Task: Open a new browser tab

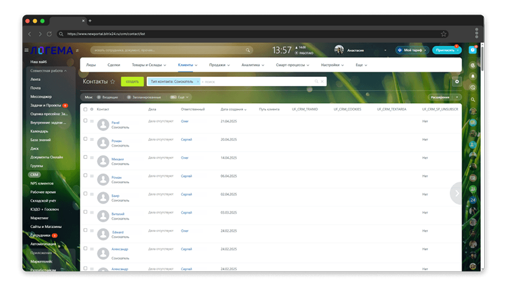Action: [90, 21]
